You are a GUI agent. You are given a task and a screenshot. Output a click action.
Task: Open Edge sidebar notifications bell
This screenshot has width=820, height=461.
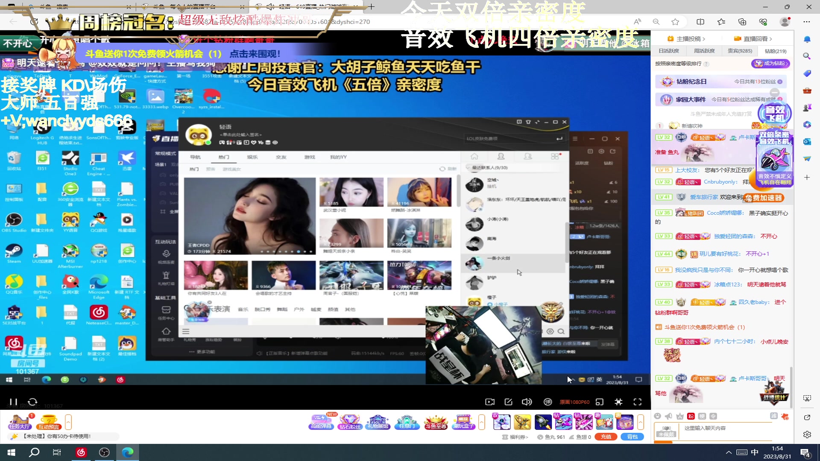point(807,39)
